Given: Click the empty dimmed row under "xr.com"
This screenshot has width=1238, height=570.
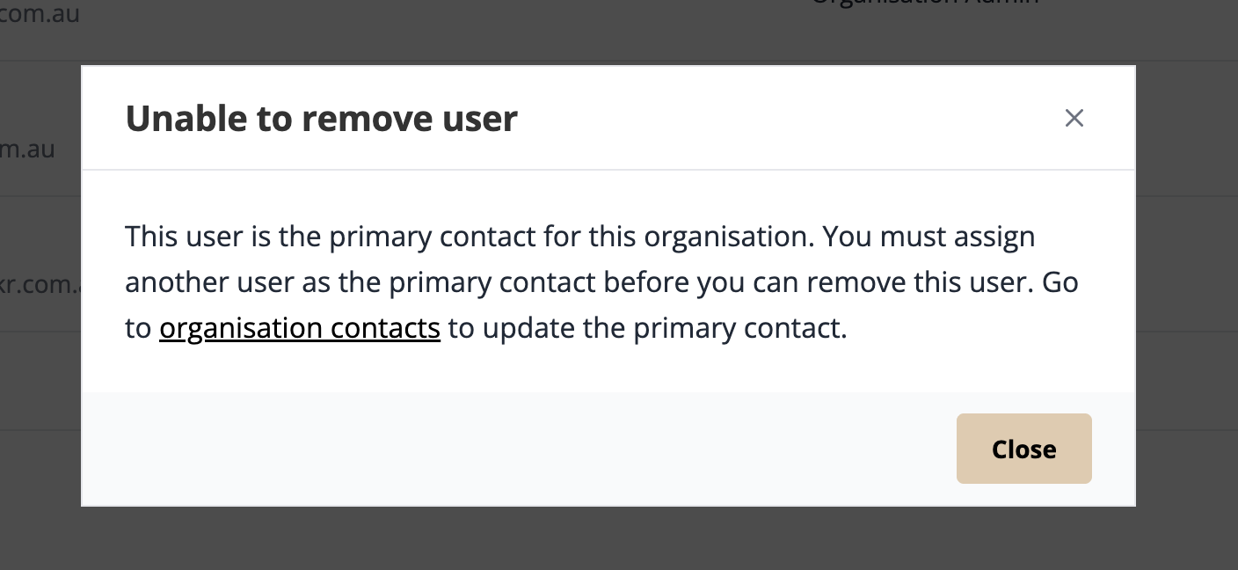Looking at the screenshot, I should (40, 380).
